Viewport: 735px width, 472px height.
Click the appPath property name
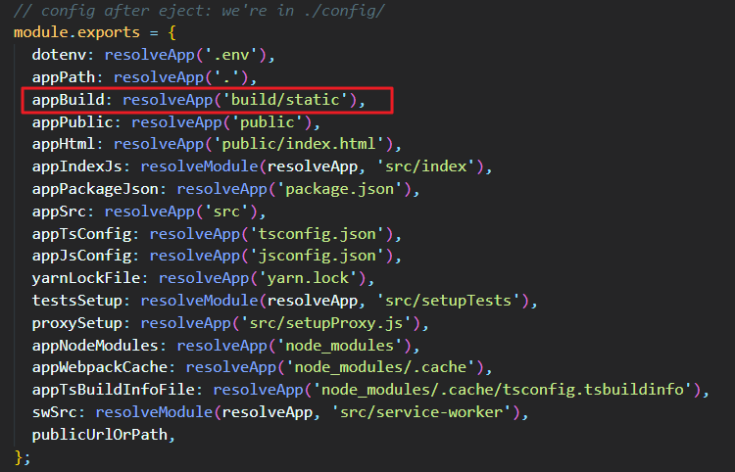[x=64, y=77]
